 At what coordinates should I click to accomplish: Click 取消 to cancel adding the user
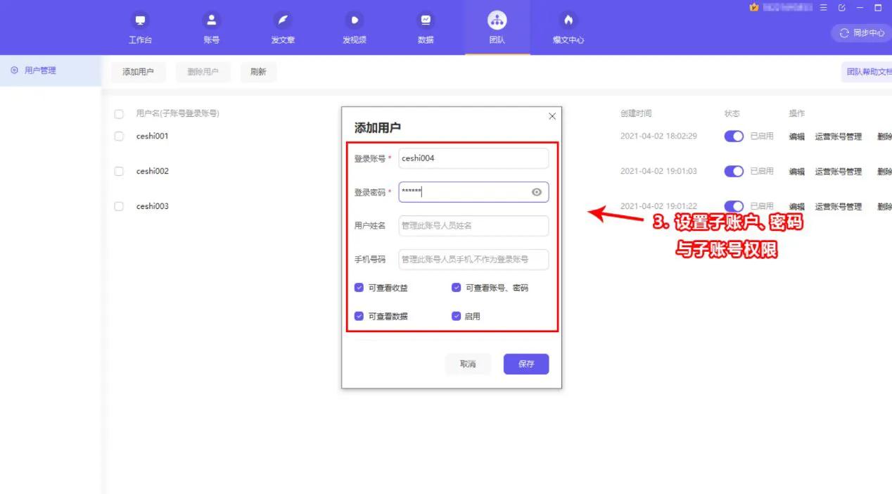point(467,364)
